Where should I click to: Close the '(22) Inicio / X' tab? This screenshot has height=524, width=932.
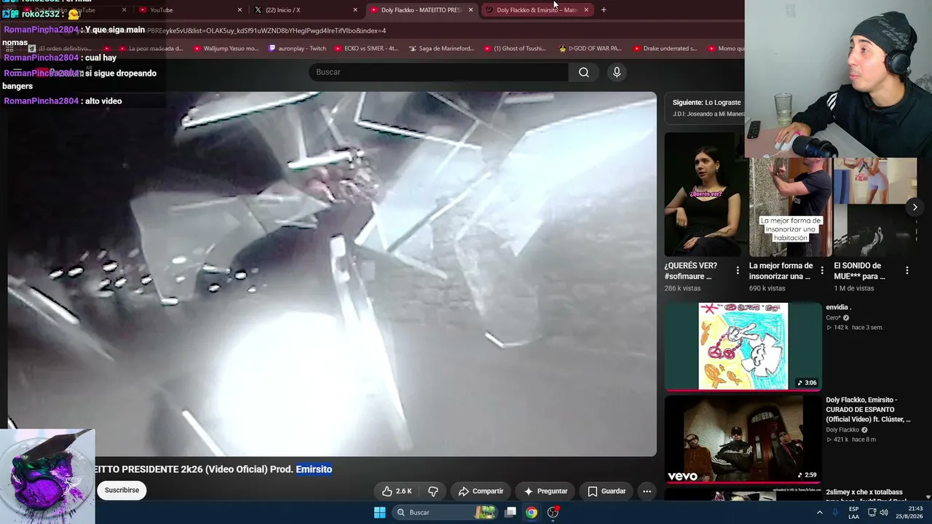[x=355, y=10]
